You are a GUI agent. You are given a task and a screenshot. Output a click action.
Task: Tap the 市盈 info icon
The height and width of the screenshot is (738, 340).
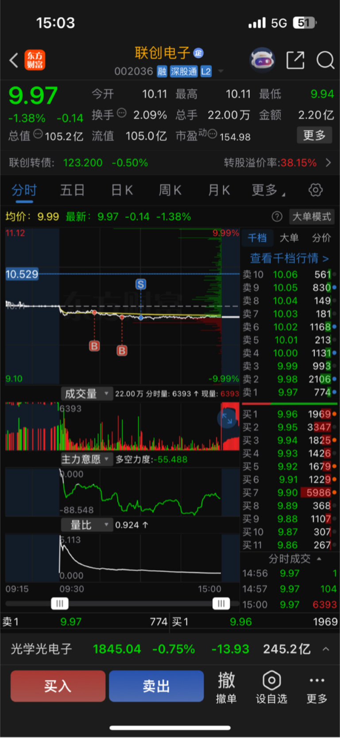212,134
